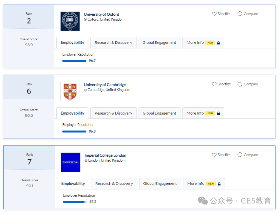Select the Compare radio button for University of Oxford
This screenshot has width=280, height=212.
tap(240, 14)
